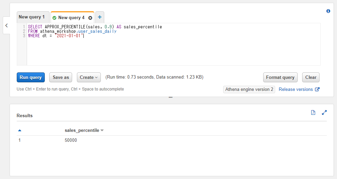Click line number 3 in the editor gutter
337x179 pixels.
pyautogui.click(x=24, y=36)
